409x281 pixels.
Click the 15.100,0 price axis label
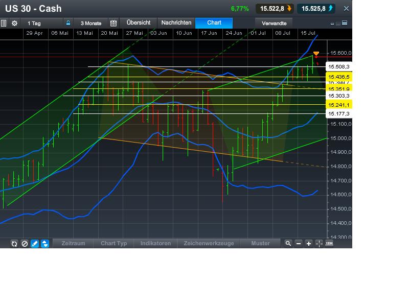(x=340, y=124)
